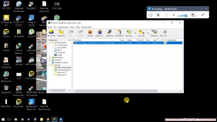217x122 pixels.
Task: Sort by the Description column header
Action: pyautogui.click(x=174, y=40)
